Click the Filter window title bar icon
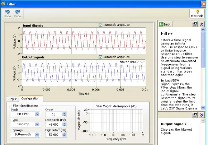The width and height of the screenshot is (208, 145). [3, 4]
